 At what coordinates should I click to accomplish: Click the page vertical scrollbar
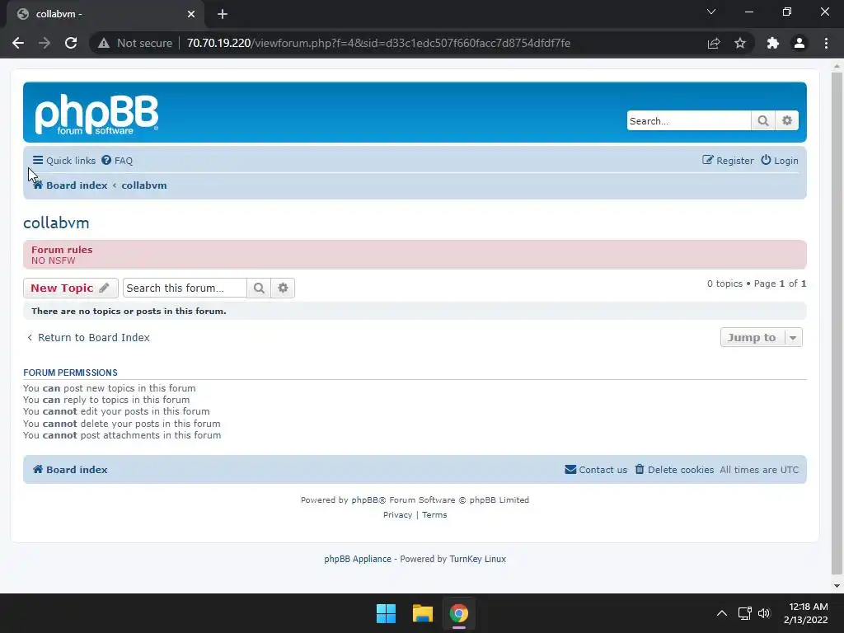[x=837, y=323]
